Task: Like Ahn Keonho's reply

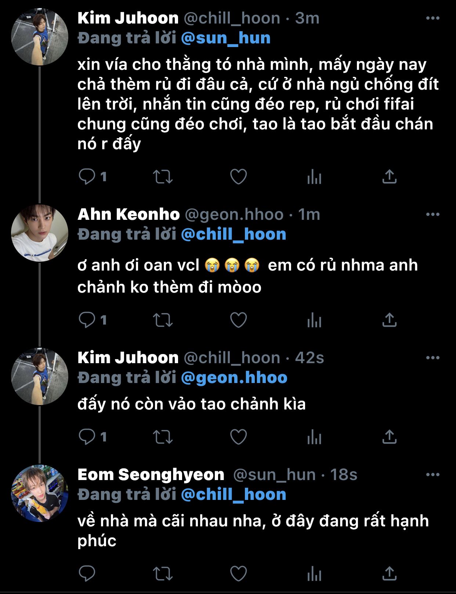Action: (238, 320)
